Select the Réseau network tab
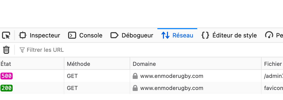Image resolution: width=283 pixels, height=100 pixels. pos(177,35)
